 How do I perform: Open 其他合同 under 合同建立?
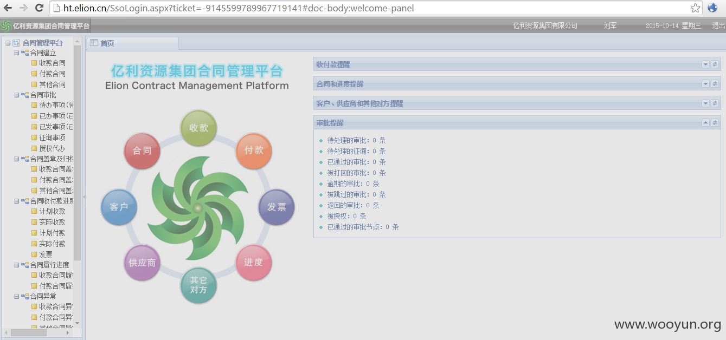tap(52, 84)
